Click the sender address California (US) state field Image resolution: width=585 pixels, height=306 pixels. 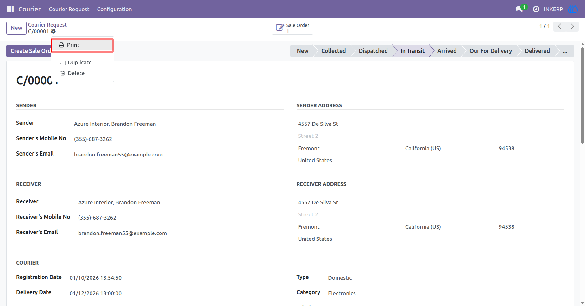point(423,148)
